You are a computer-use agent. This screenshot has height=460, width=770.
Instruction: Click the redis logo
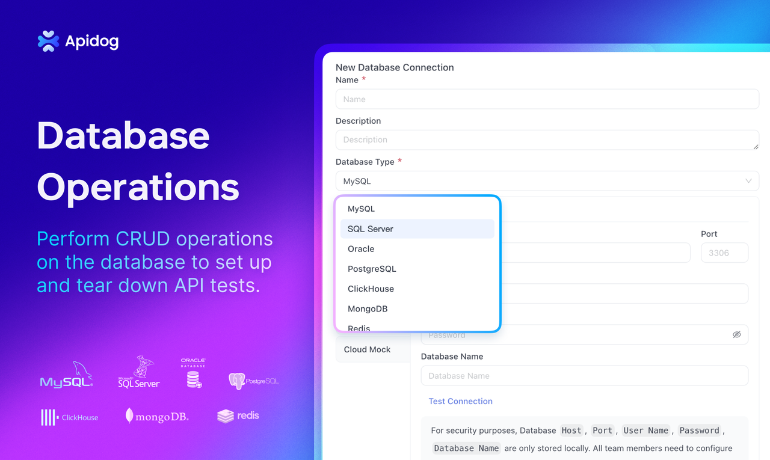click(238, 416)
